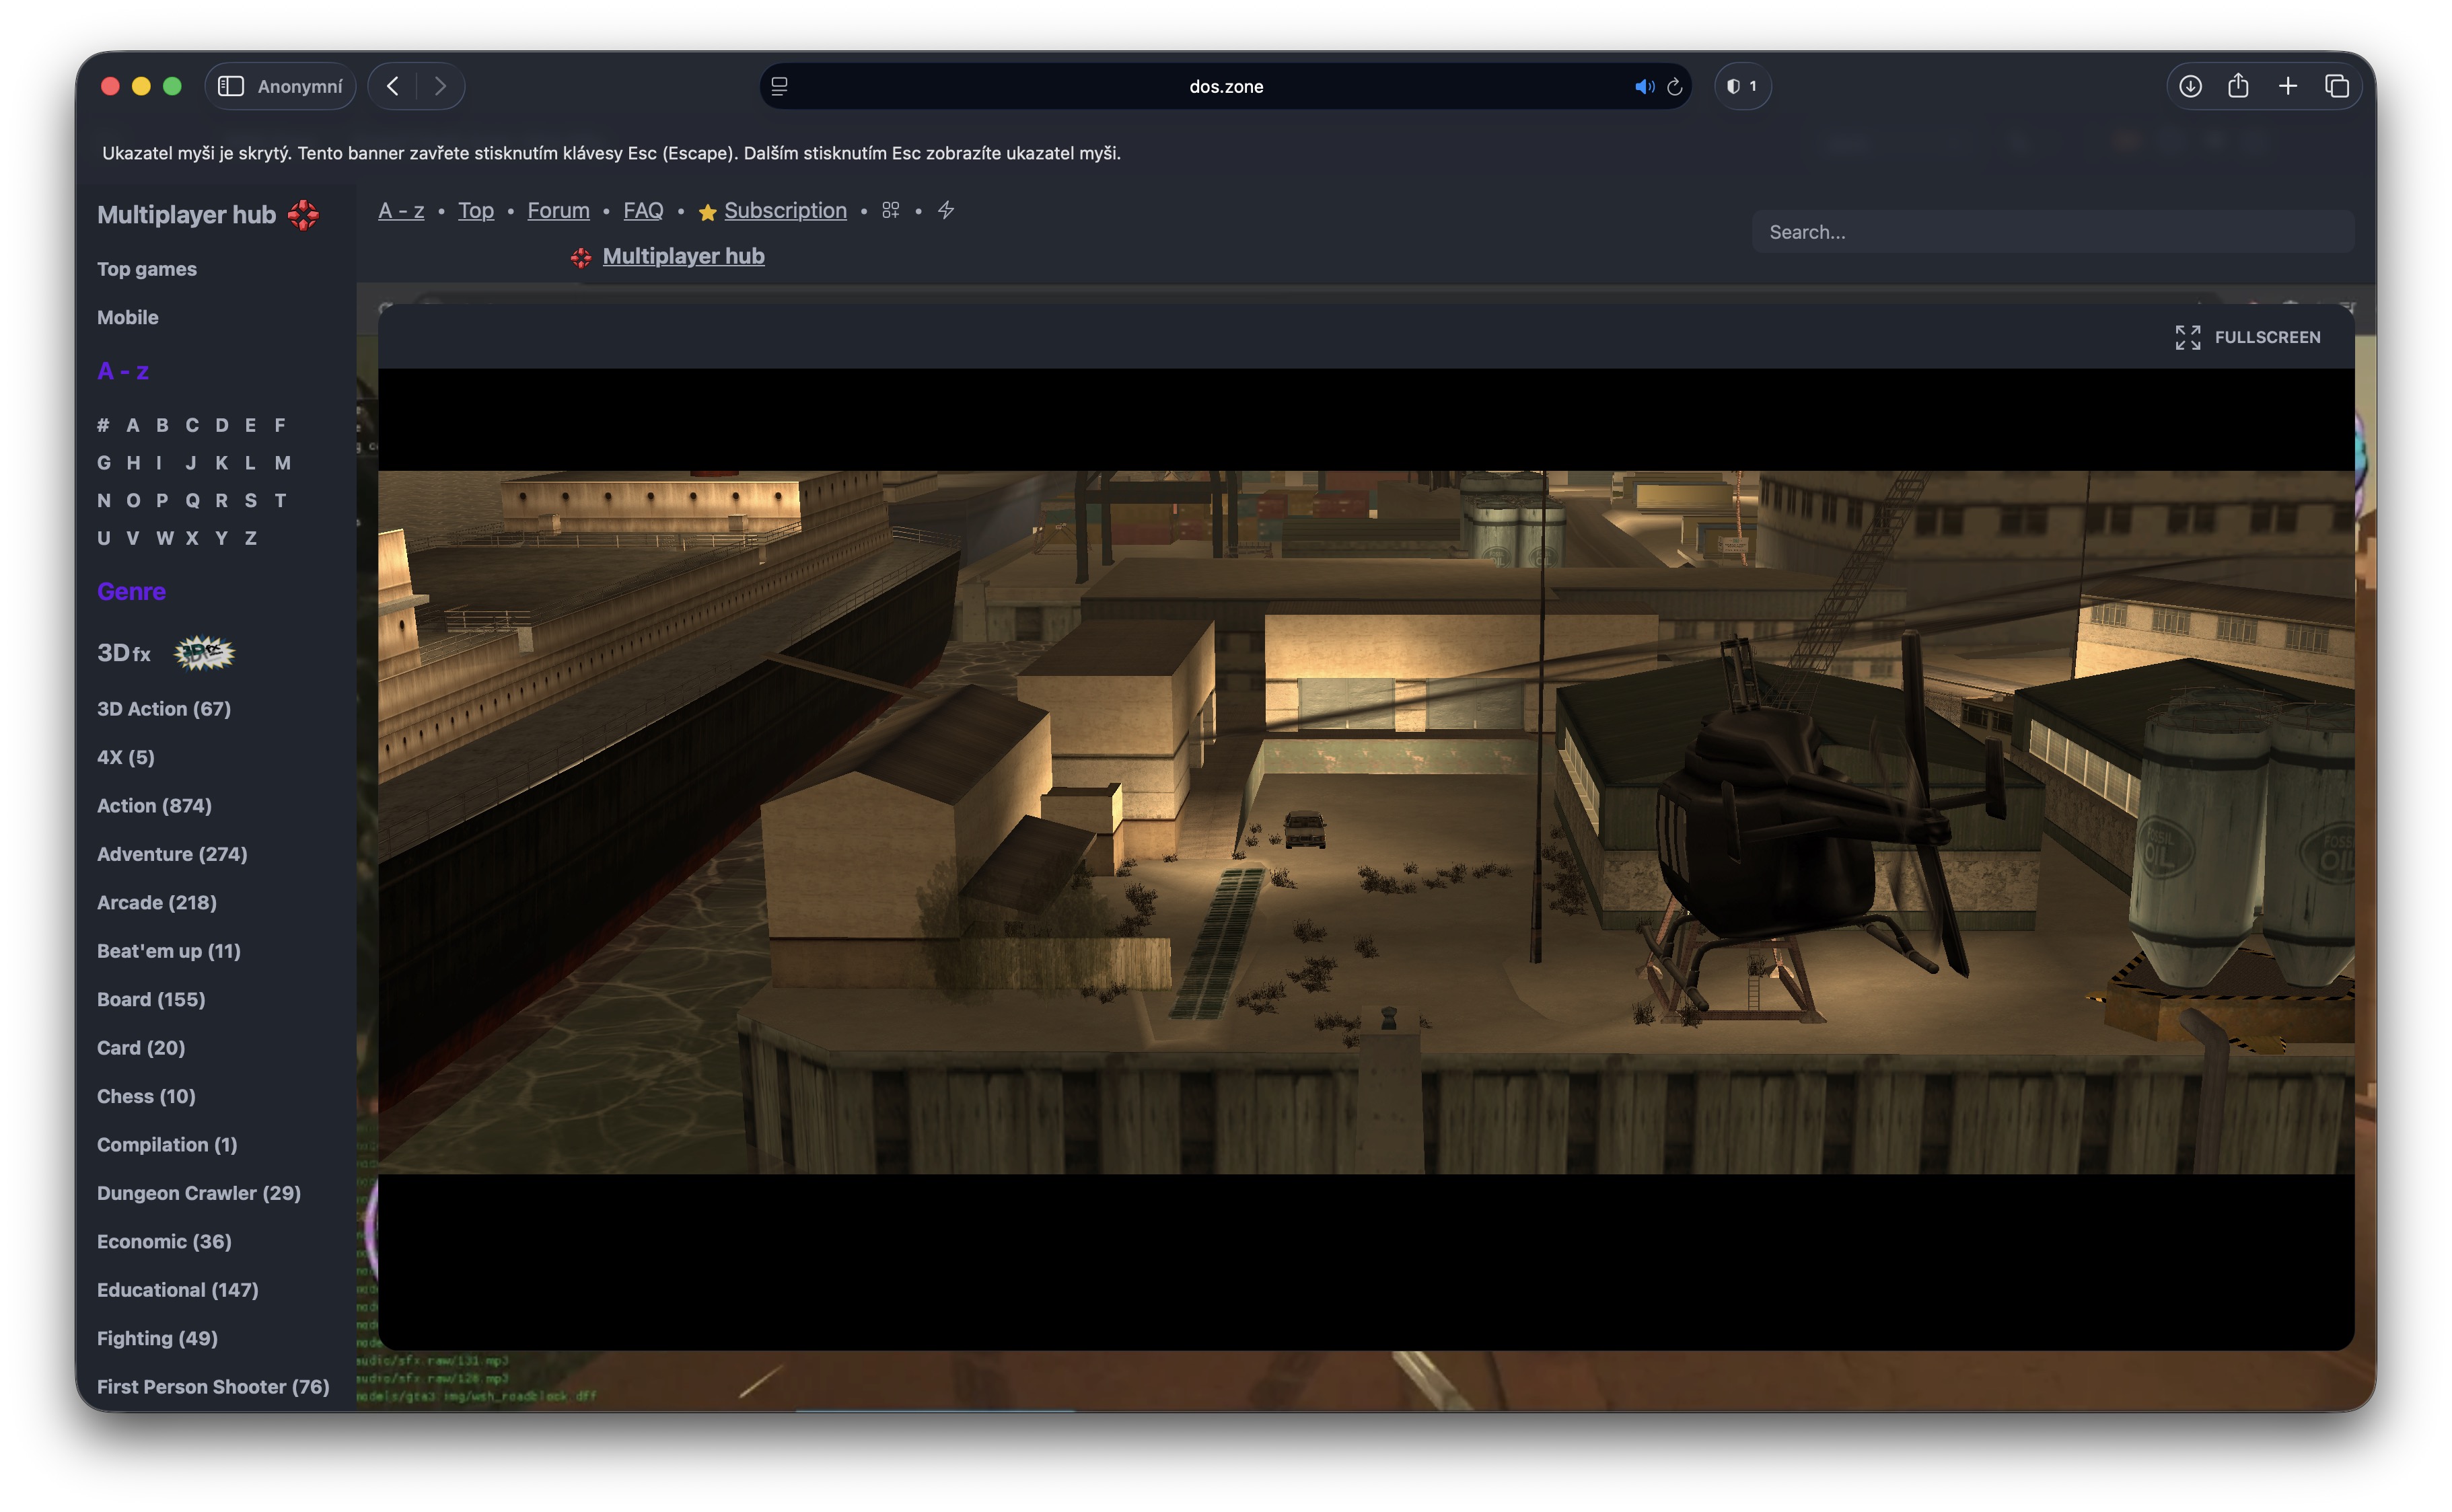
Task: Open the Forum link
Action: click(558, 210)
